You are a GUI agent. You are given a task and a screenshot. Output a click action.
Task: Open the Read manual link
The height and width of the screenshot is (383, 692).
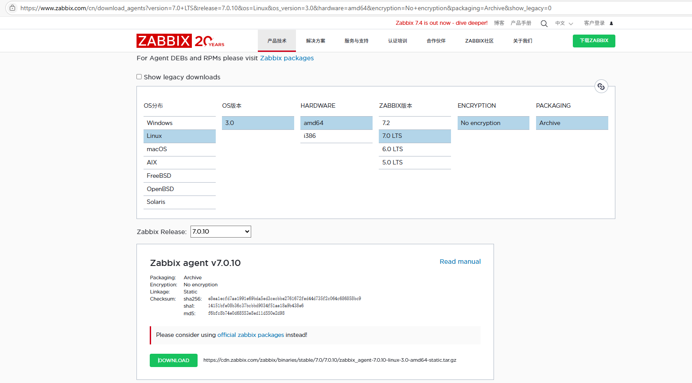(x=460, y=262)
